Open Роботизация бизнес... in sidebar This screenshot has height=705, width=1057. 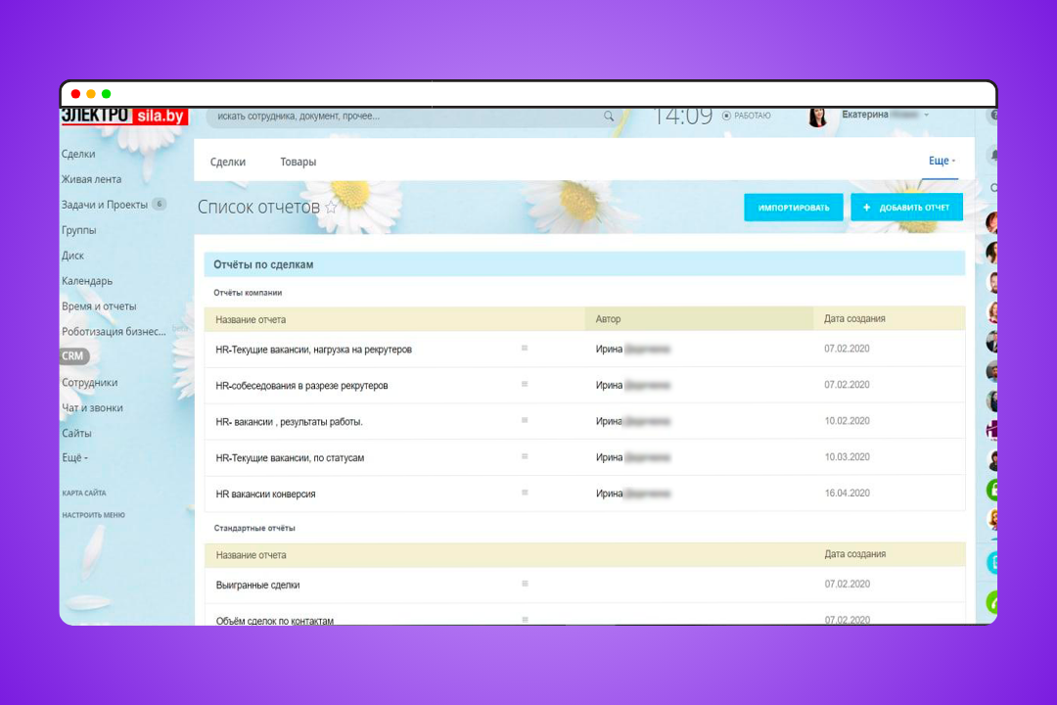[114, 331]
